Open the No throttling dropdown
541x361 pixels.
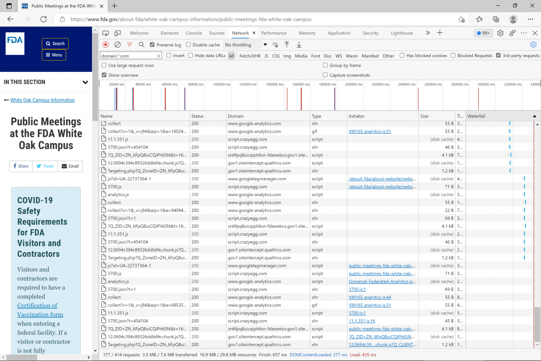pyautogui.click(x=246, y=45)
